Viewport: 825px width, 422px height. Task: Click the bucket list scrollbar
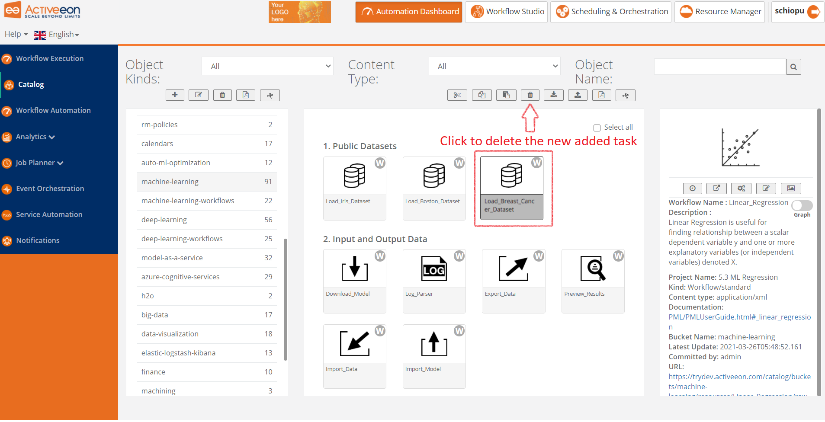(x=285, y=299)
